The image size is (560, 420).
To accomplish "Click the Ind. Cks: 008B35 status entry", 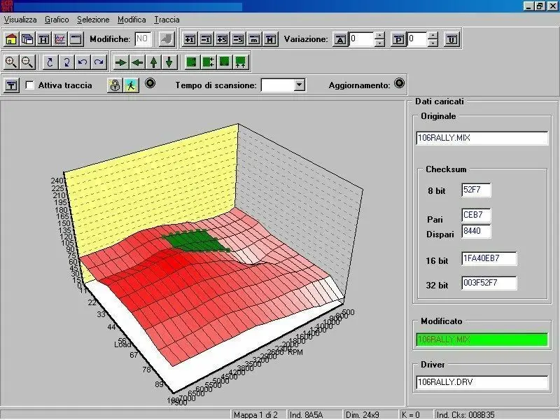I will pyautogui.click(x=496, y=414).
